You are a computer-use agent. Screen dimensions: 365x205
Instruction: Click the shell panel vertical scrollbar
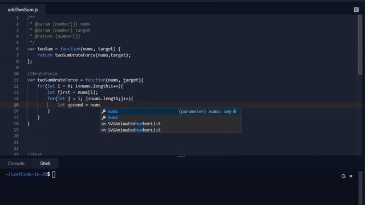(360, 188)
